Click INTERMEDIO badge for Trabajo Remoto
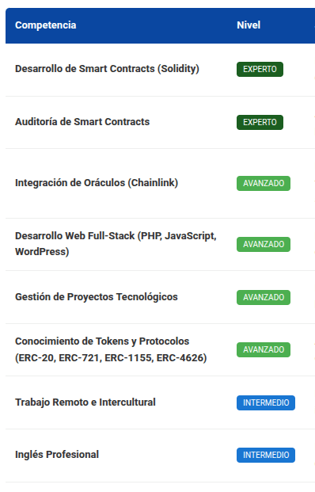This screenshot has height=492, width=315. 266,403
